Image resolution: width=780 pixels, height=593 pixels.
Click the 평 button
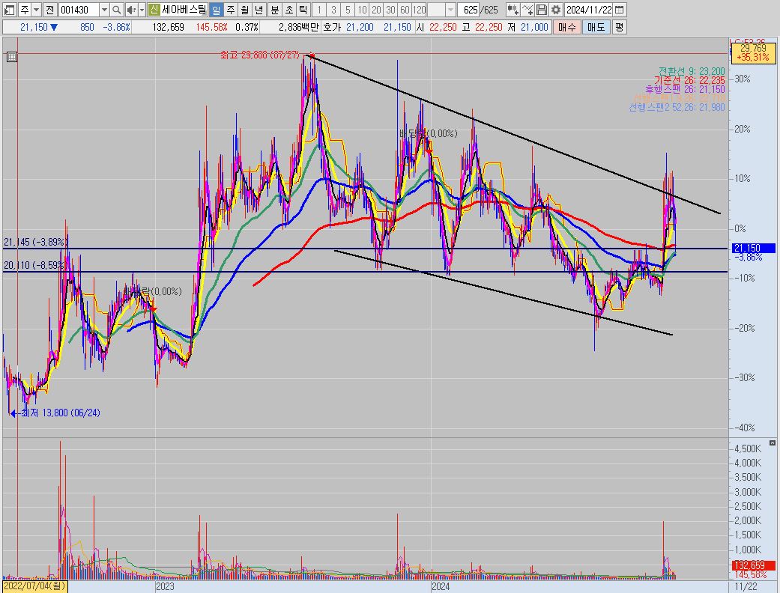click(619, 27)
